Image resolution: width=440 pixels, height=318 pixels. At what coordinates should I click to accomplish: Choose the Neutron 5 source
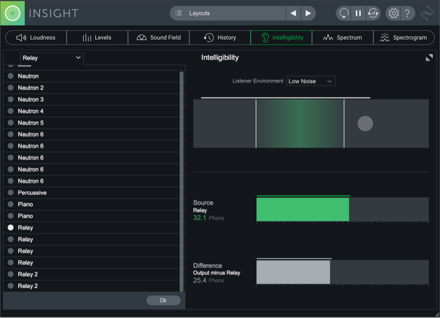[x=91, y=122]
